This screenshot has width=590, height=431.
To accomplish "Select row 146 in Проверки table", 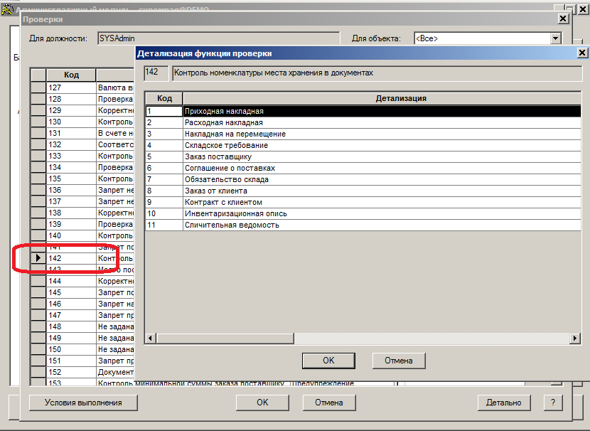I will (x=82, y=304).
